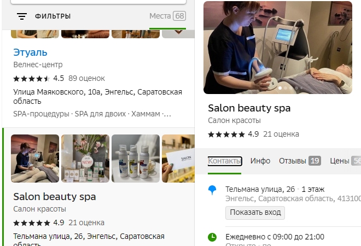Select Salon beauty spa title in results list

click(55, 196)
